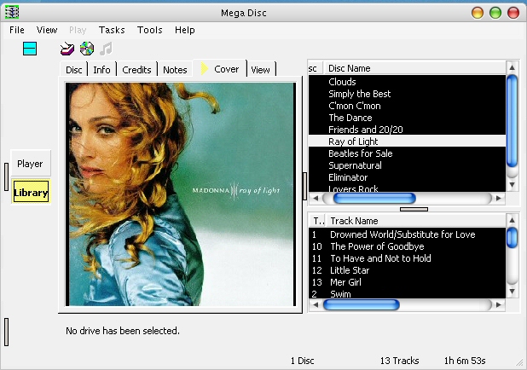
Task: Click the 13 Tracks status text
Action: pyautogui.click(x=400, y=361)
